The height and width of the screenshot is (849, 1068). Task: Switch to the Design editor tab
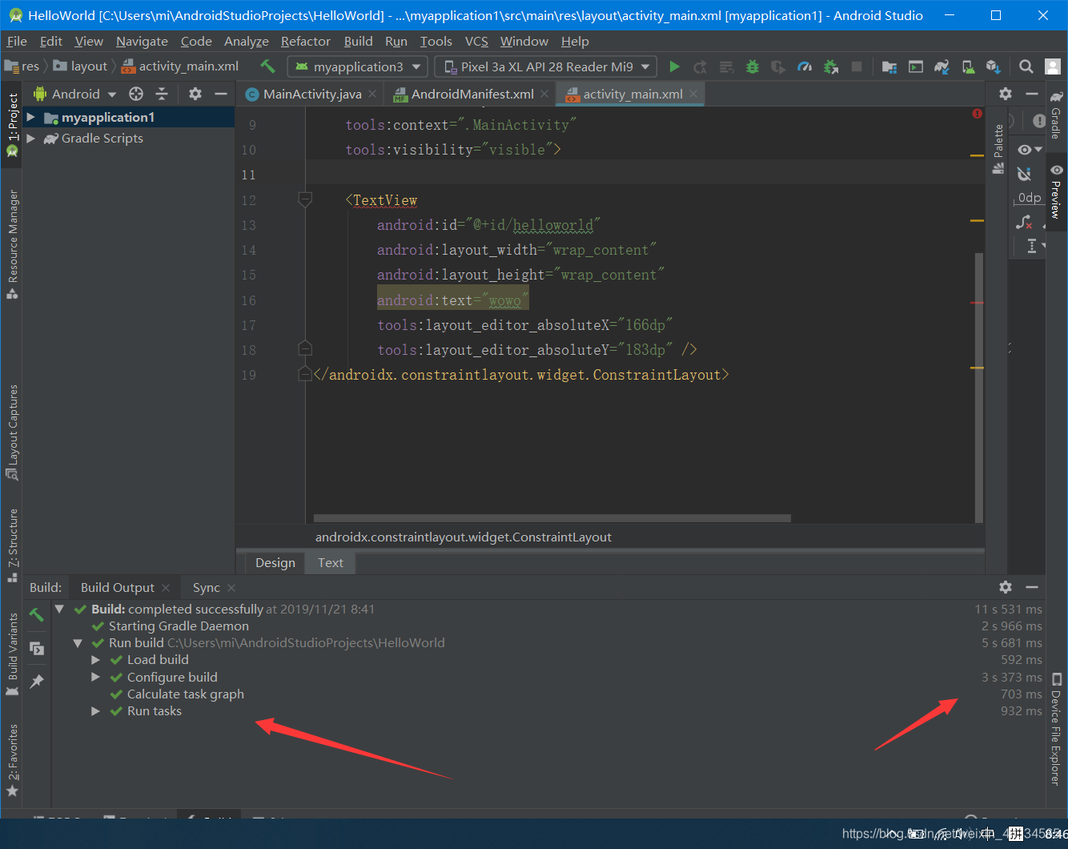click(x=275, y=562)
